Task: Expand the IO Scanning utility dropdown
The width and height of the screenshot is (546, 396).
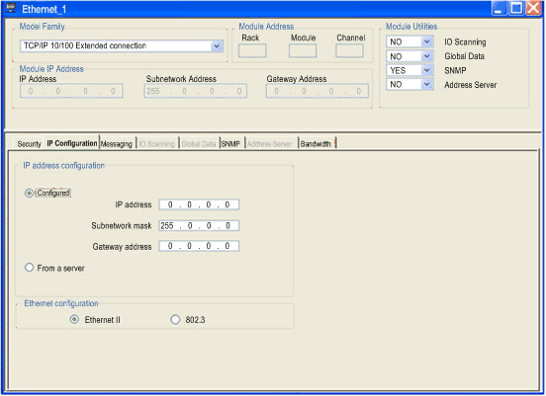Action: pos(426,42)
